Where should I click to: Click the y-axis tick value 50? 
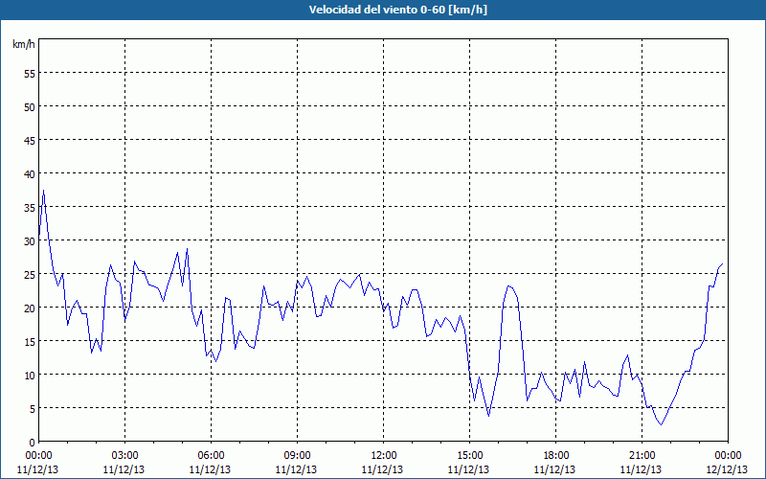[x=30, y=106]
